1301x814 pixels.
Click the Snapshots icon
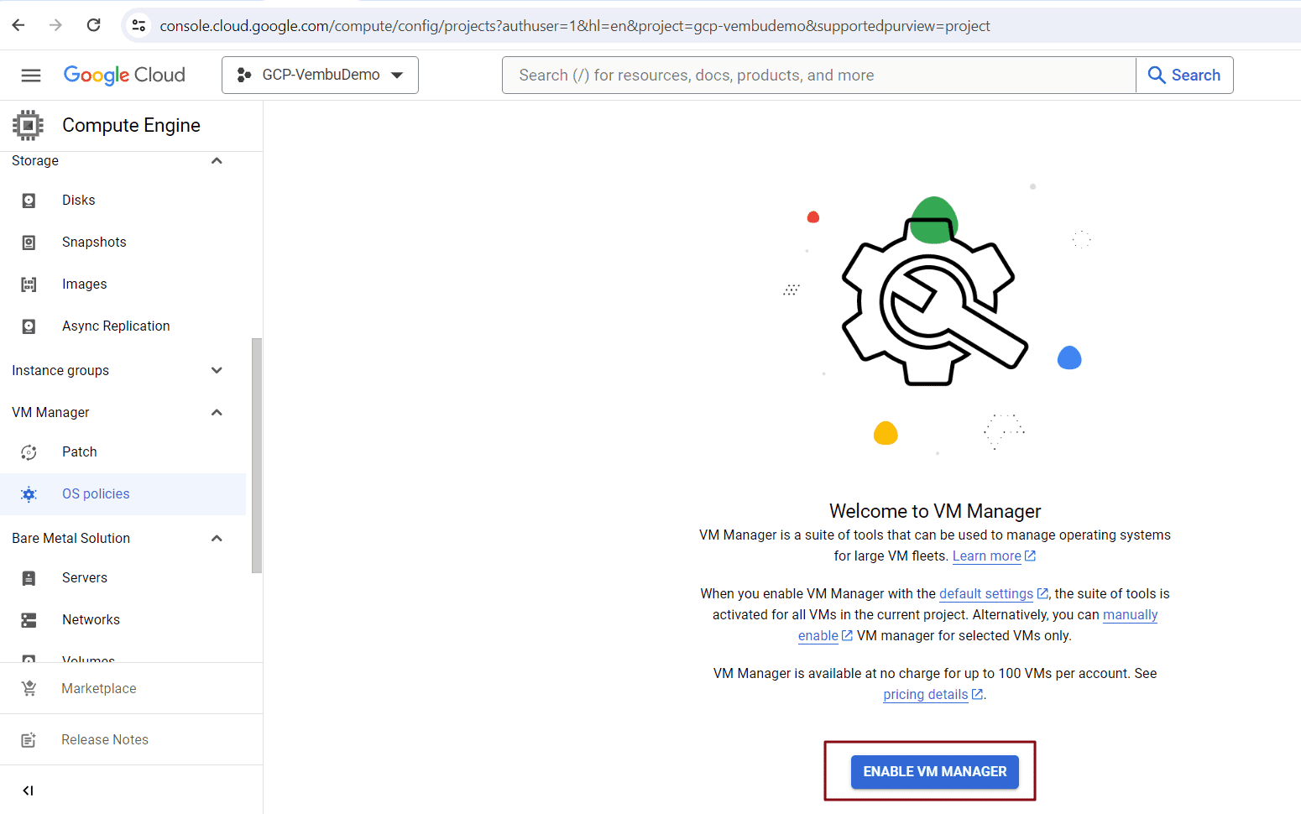pos(29,243)
